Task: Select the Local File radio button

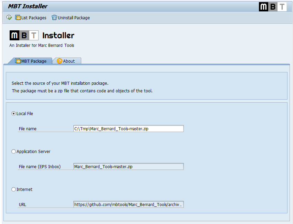Action: (13, 113)
